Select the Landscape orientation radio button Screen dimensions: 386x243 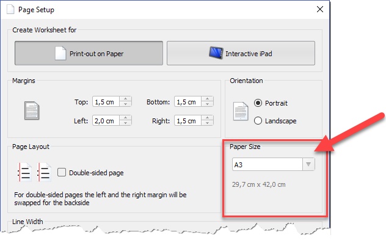(x=258, y=121)
